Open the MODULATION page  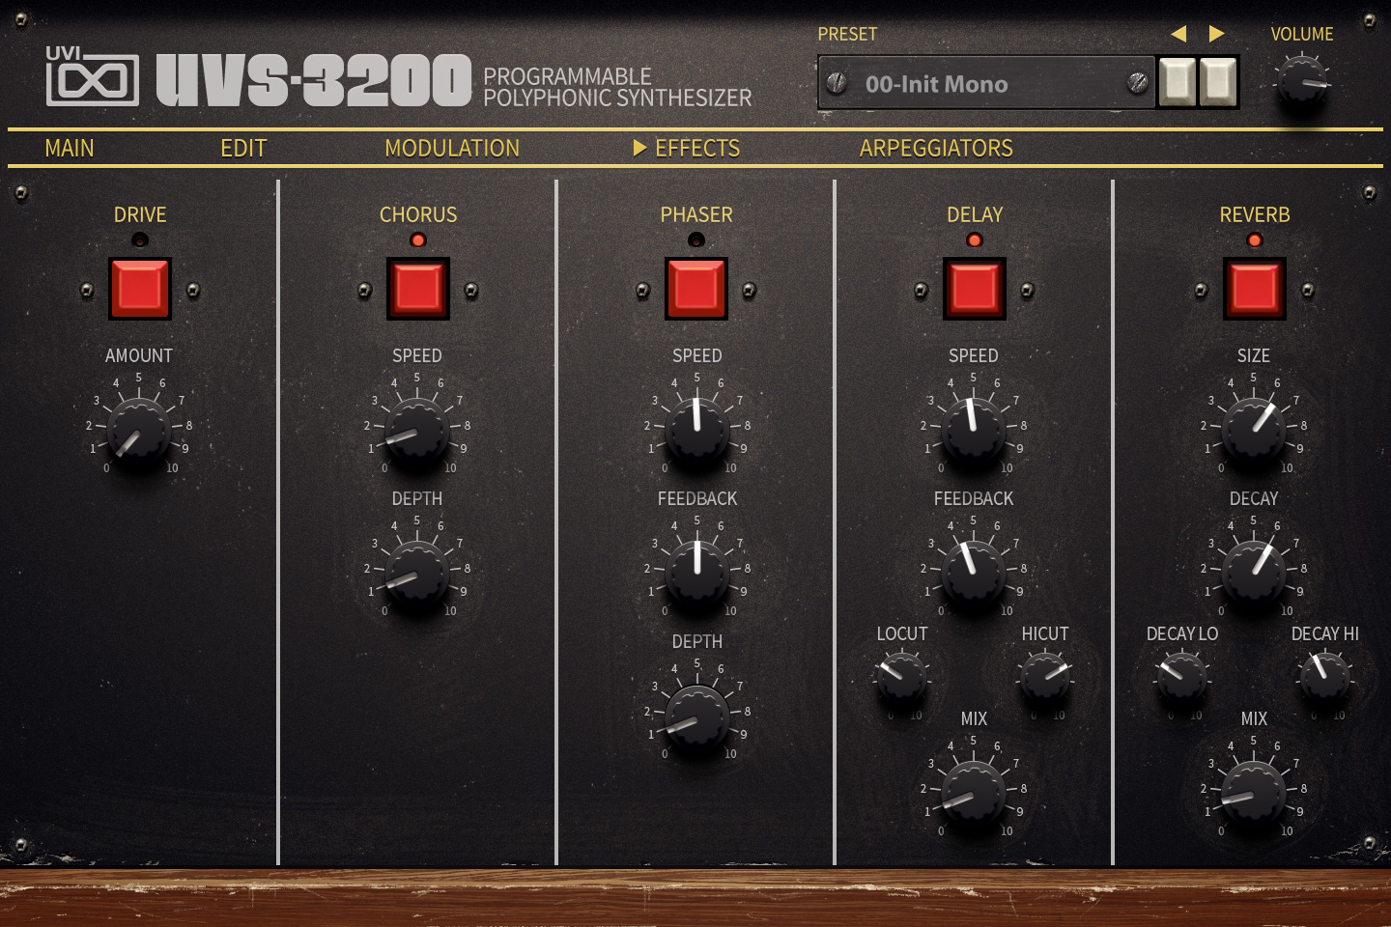[452, 148]
